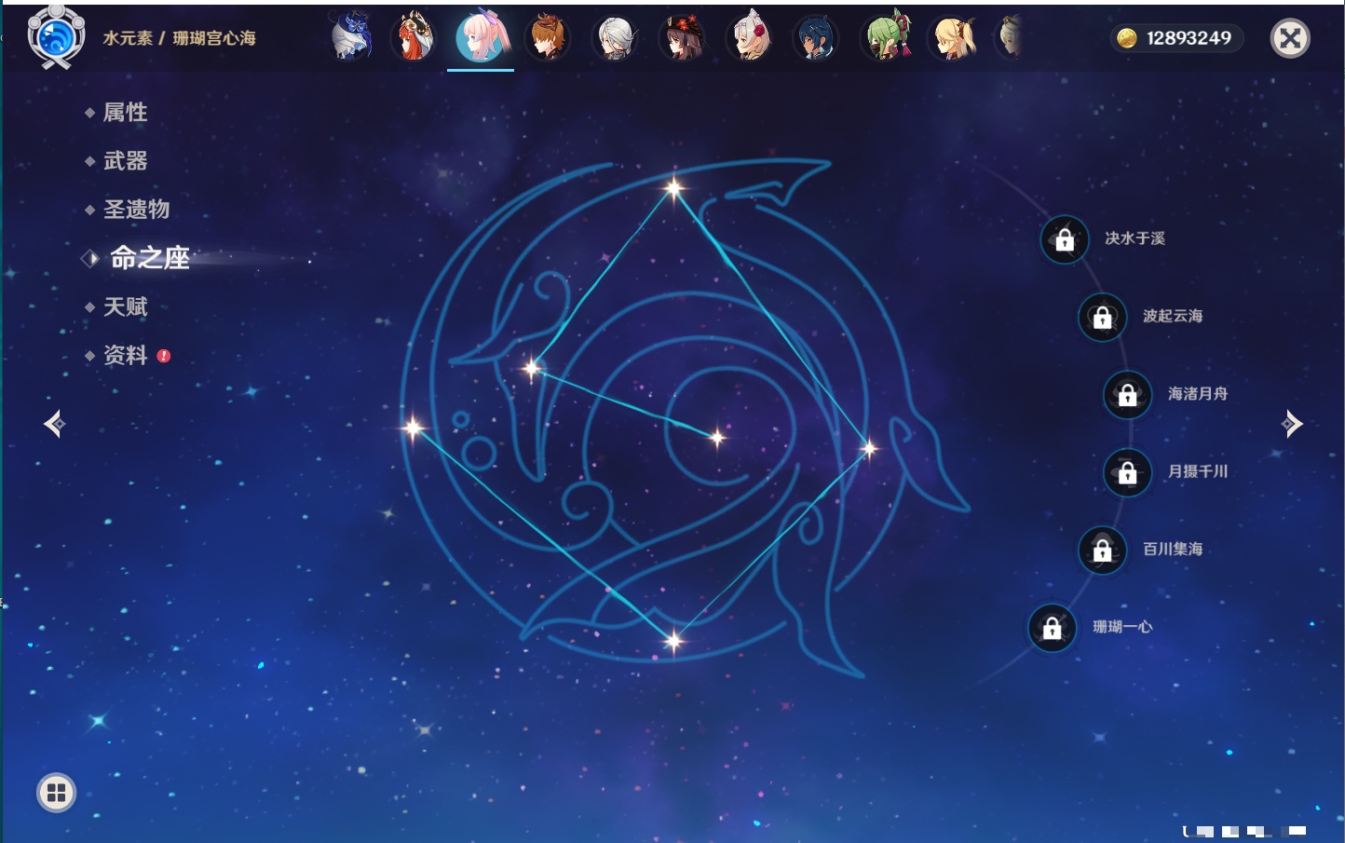Image resolution: width=1345 pixels, height=843 pixels.
Task: Click the lock icon for 决水于溪
Action: pos(1065,239)
